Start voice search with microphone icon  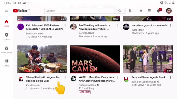point(130,11)
